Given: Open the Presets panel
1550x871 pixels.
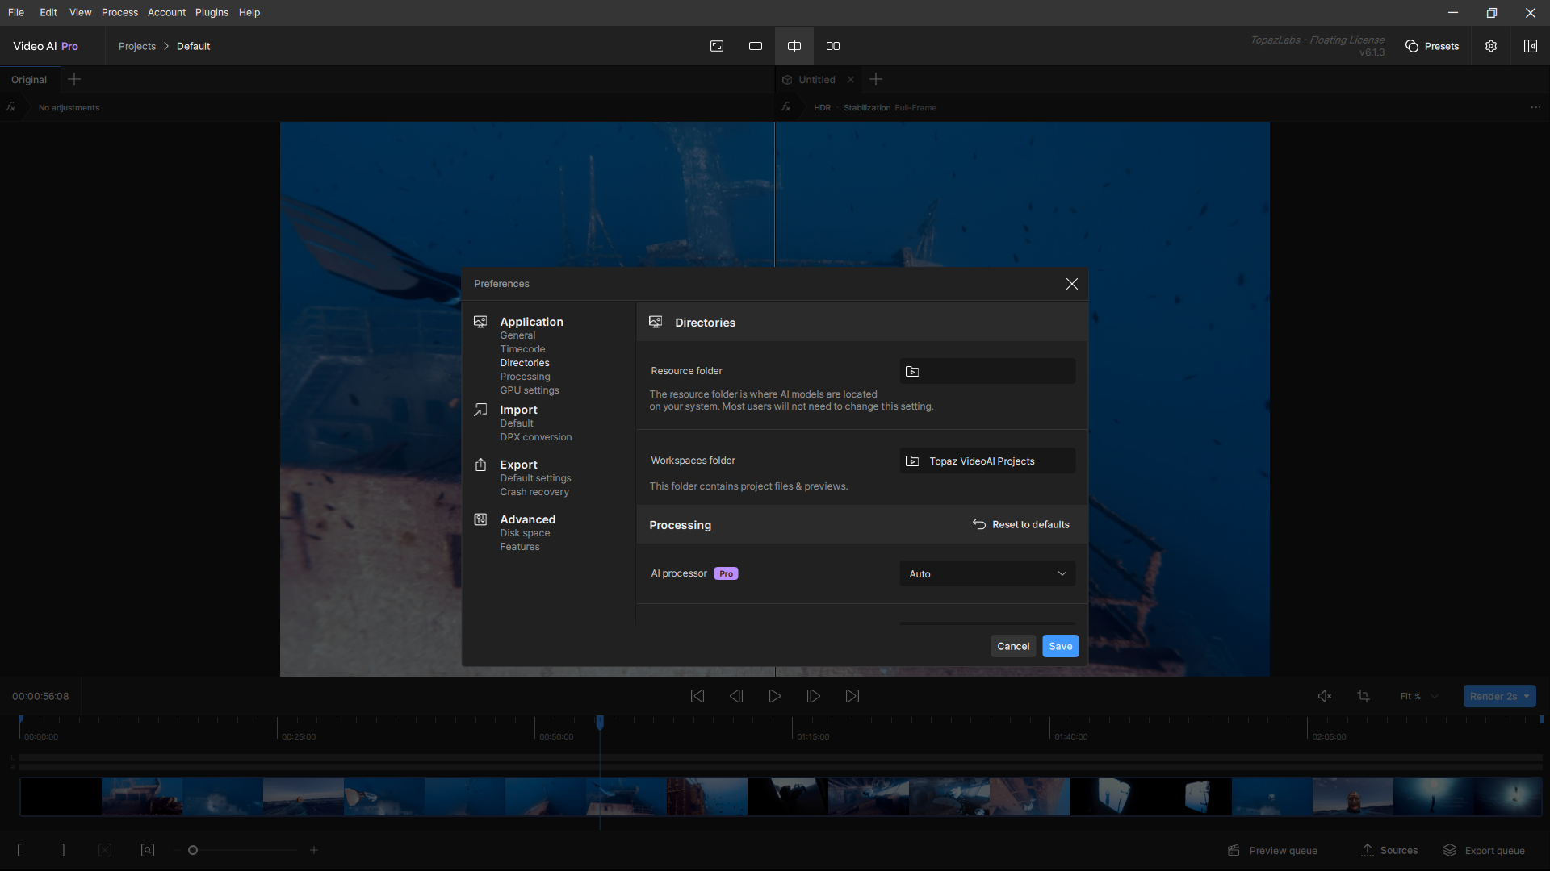Looking at the screenshot, I should pyautogui.click(x=1432, y=46).
